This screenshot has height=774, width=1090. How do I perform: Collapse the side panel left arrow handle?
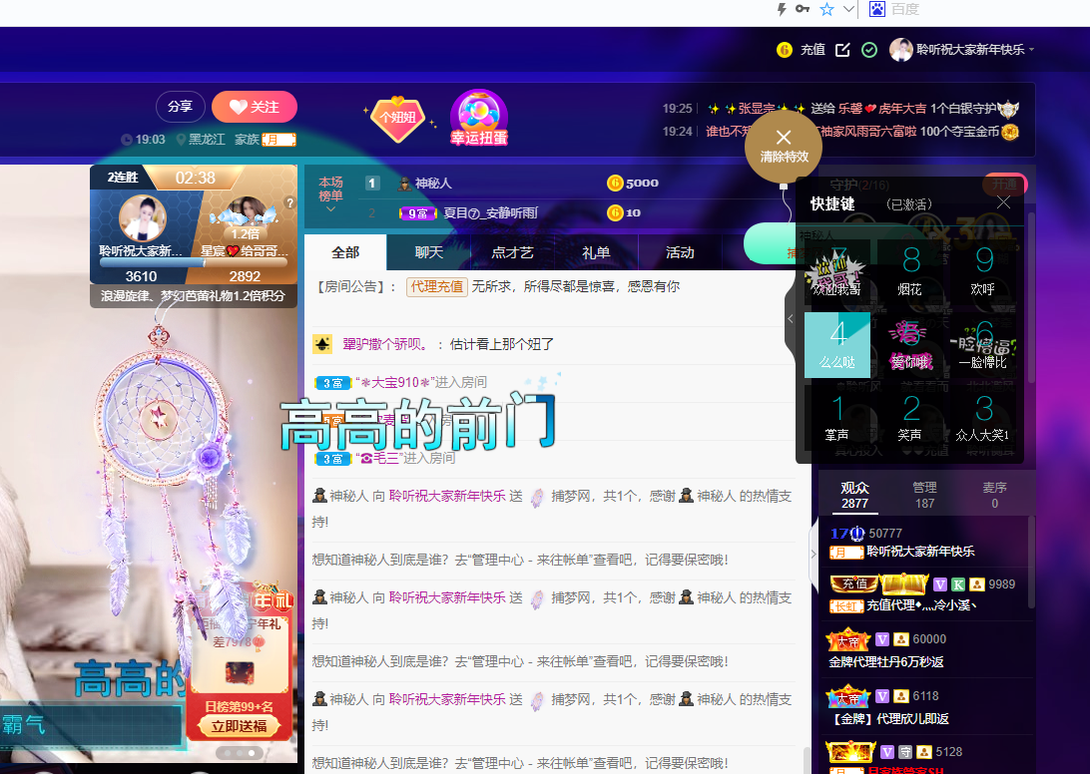(x=791, y=319)
